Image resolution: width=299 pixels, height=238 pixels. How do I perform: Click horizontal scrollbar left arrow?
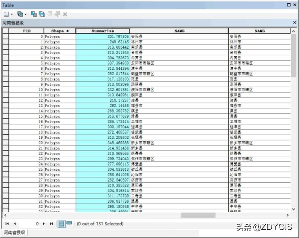pyautogui.click(x=5, y=215)
